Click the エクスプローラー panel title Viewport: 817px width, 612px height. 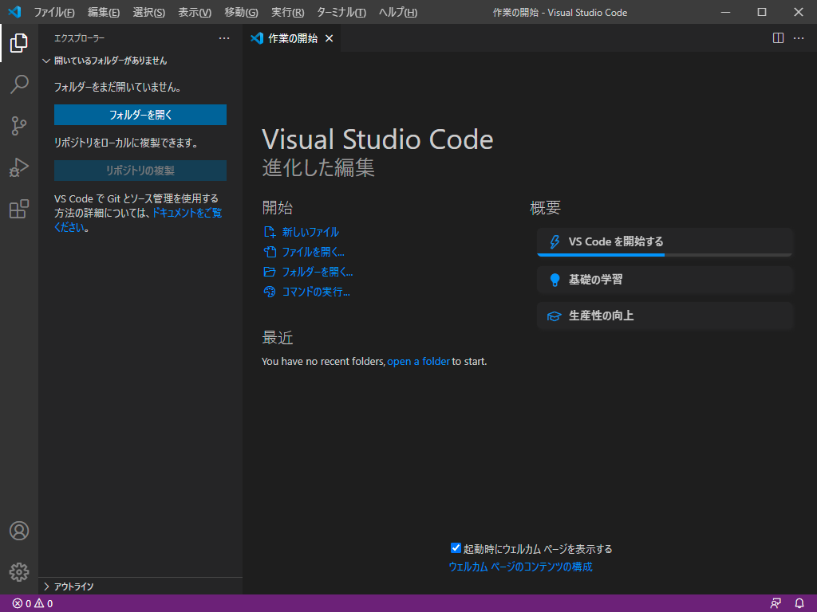click(x=79, y=38)
